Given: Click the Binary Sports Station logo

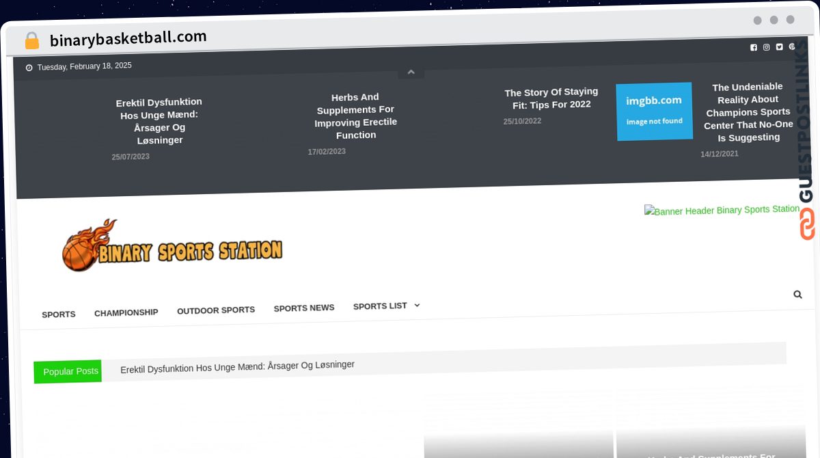Looking at the screenshot, I should [172, 245].
